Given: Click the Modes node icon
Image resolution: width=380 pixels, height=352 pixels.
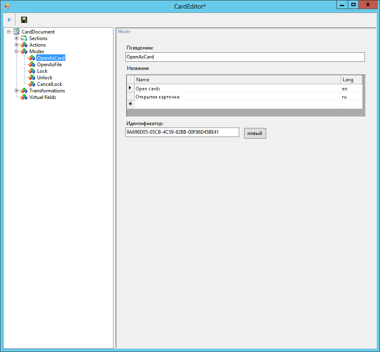Looking at the screenshot, I should coord(24,52).
